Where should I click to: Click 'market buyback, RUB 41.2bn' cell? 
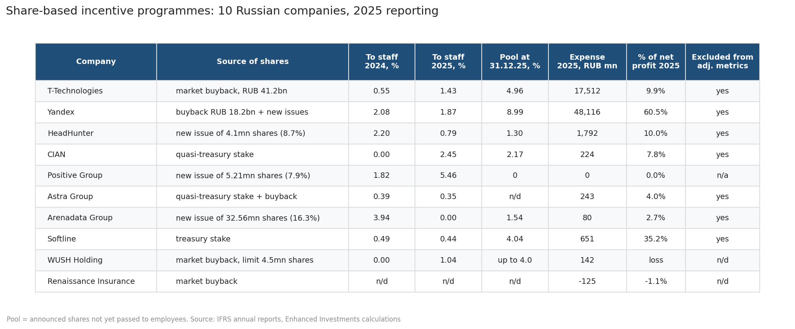pos(252,91)
